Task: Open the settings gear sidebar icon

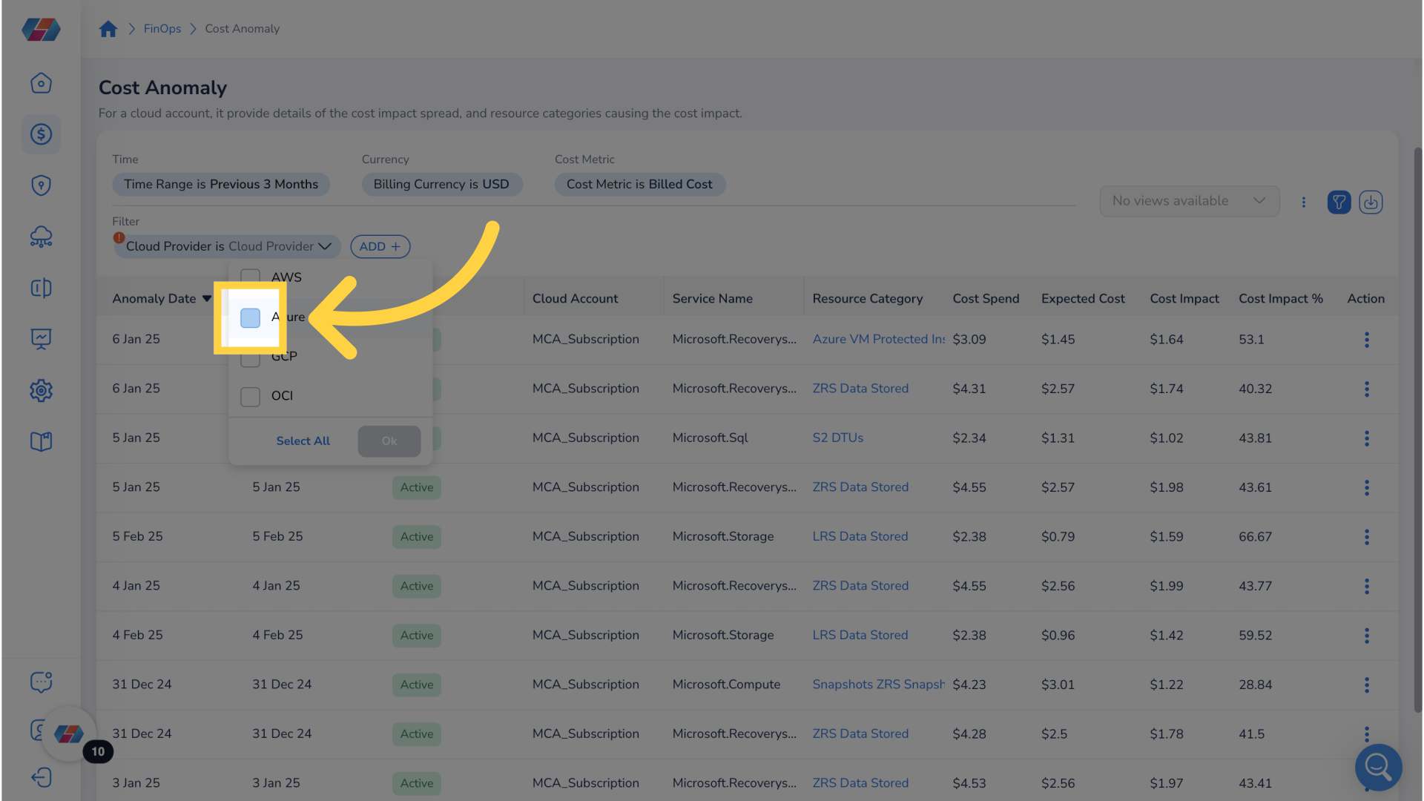Action: tap(41, 390)
